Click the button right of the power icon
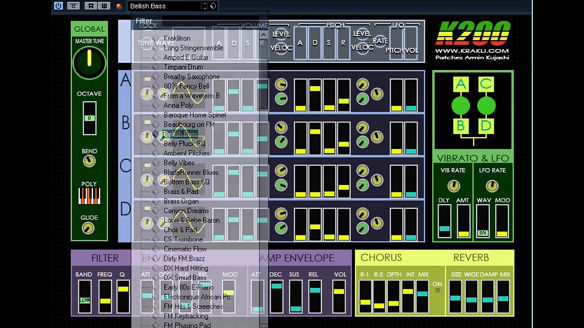The height and width of the screenshot is (328, 584). pos(73,6)
